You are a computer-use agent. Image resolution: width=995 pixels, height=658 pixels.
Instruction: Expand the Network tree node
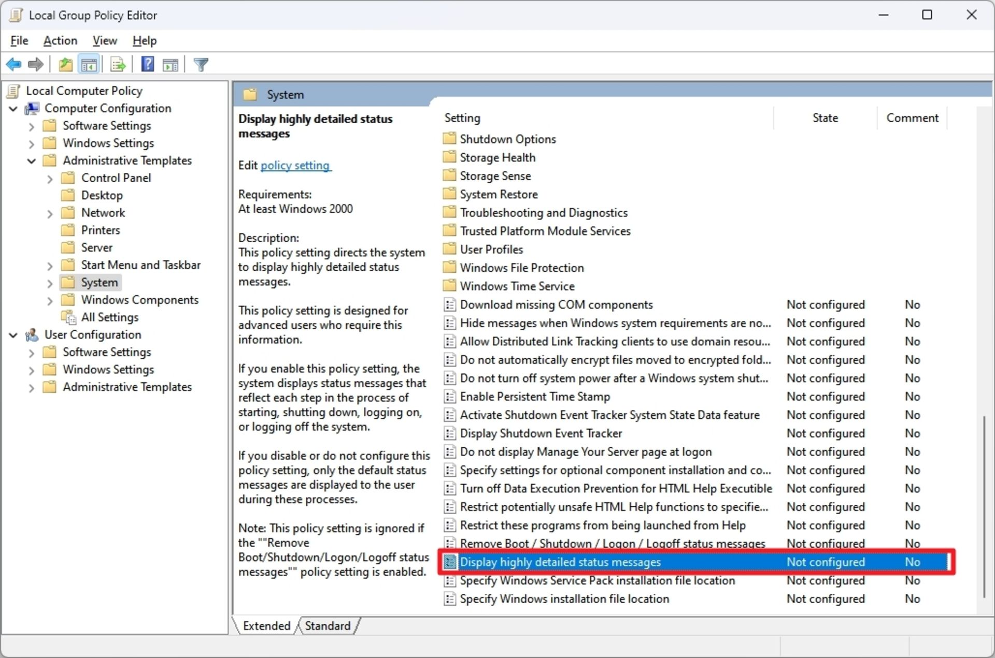(x=50, y=213)
